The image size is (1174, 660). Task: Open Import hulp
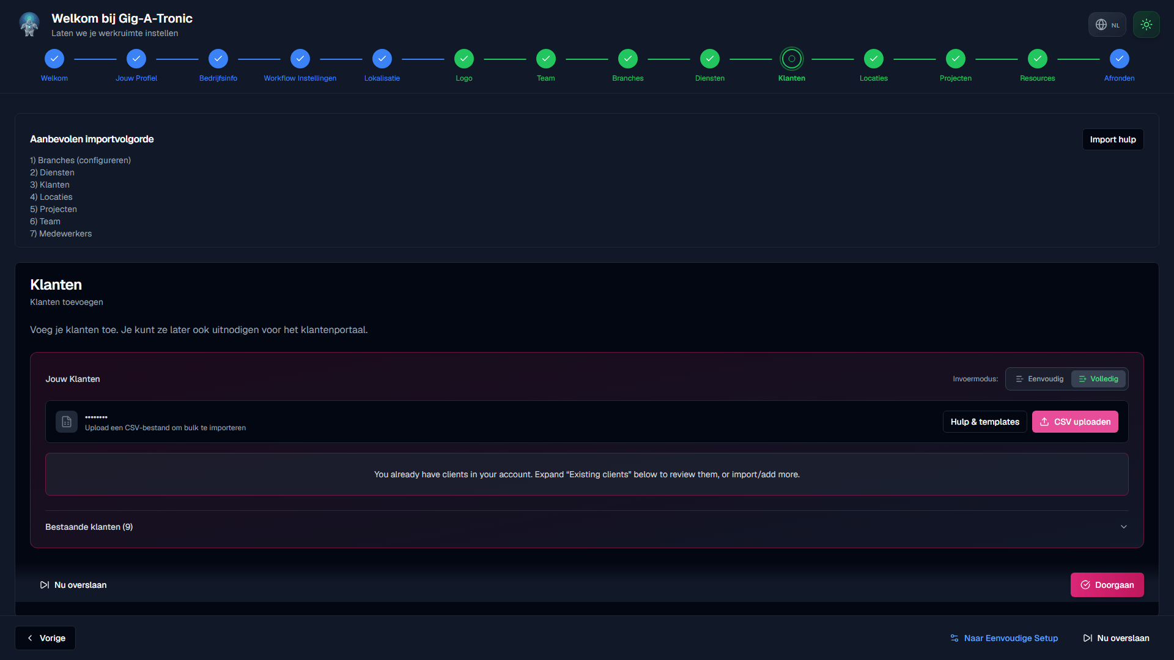(1113, 139)
